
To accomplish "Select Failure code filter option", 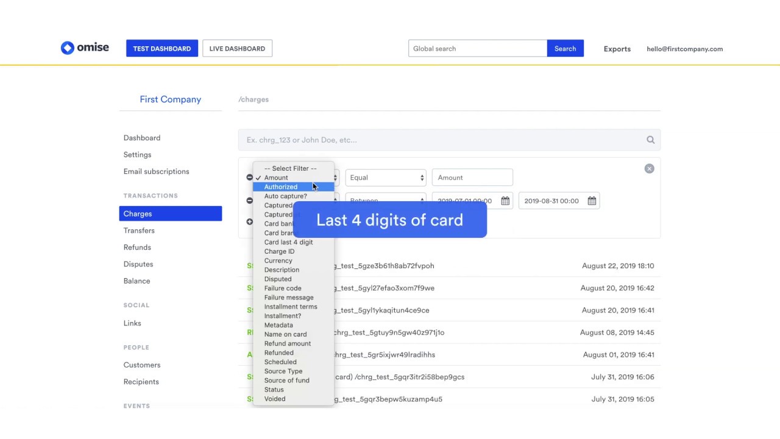I will tap(294, 288).
